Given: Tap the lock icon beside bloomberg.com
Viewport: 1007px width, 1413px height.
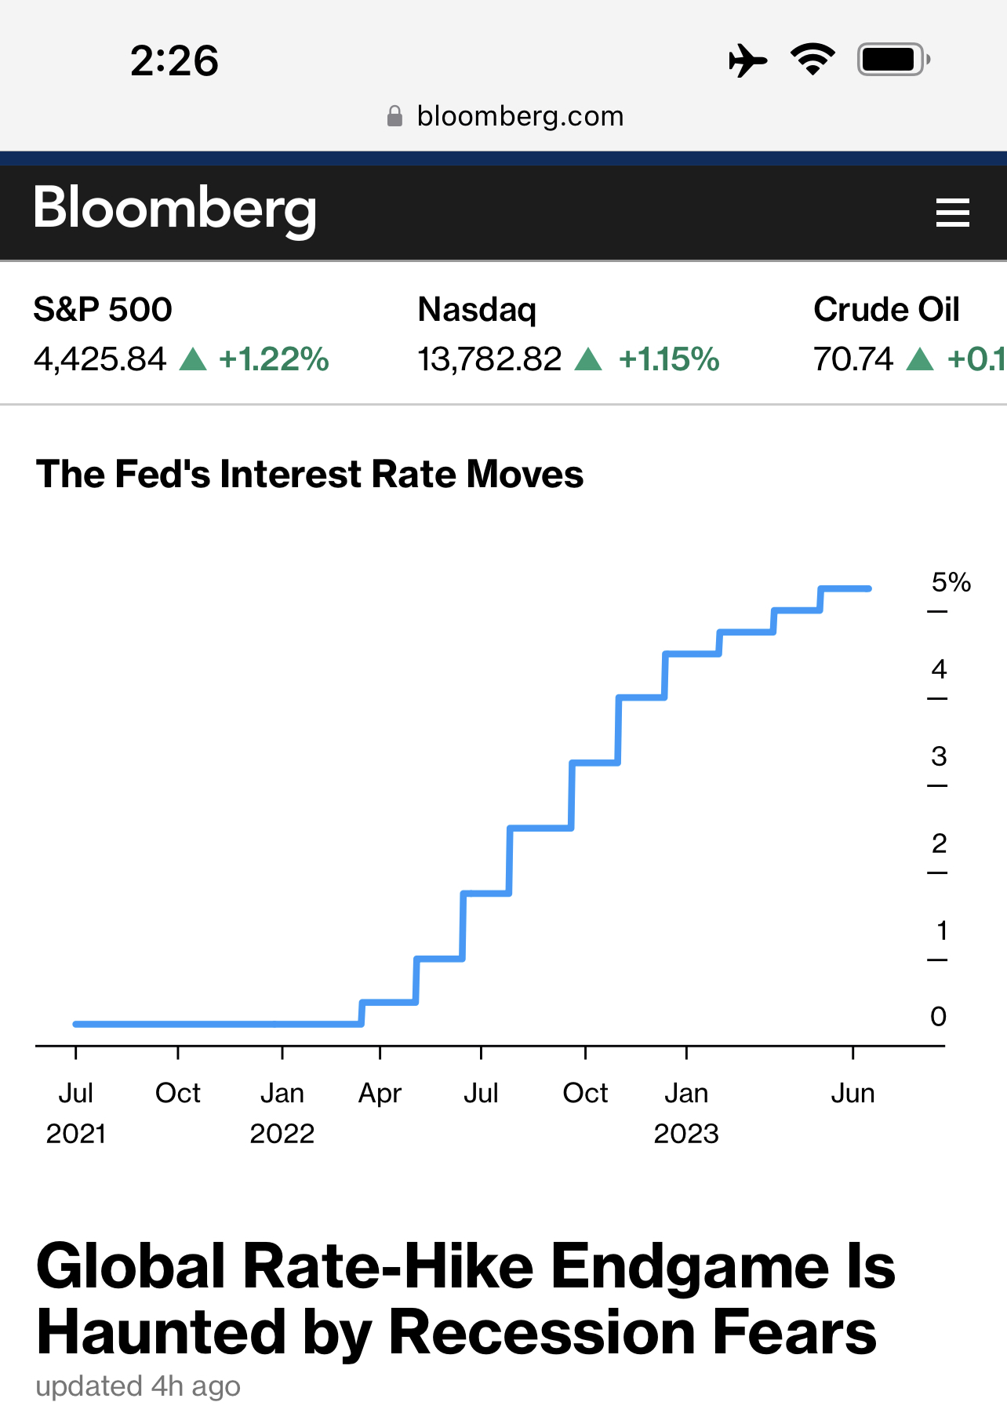Looking at the screenshot, I should [395, 117].
